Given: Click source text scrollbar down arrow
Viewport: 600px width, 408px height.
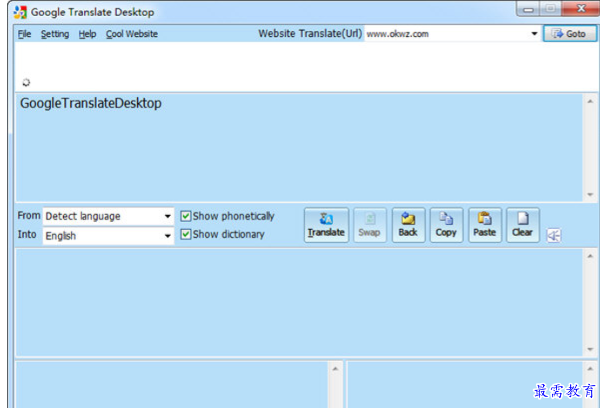Looking at the screenshot, I should (x=590, y=195).
